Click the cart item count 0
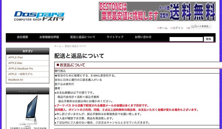The image size is (222, 129). [189, 28]
